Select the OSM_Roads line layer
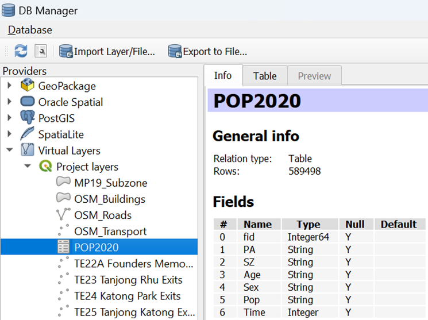This screenshot has width=428, height=320. tap(103, 215)
